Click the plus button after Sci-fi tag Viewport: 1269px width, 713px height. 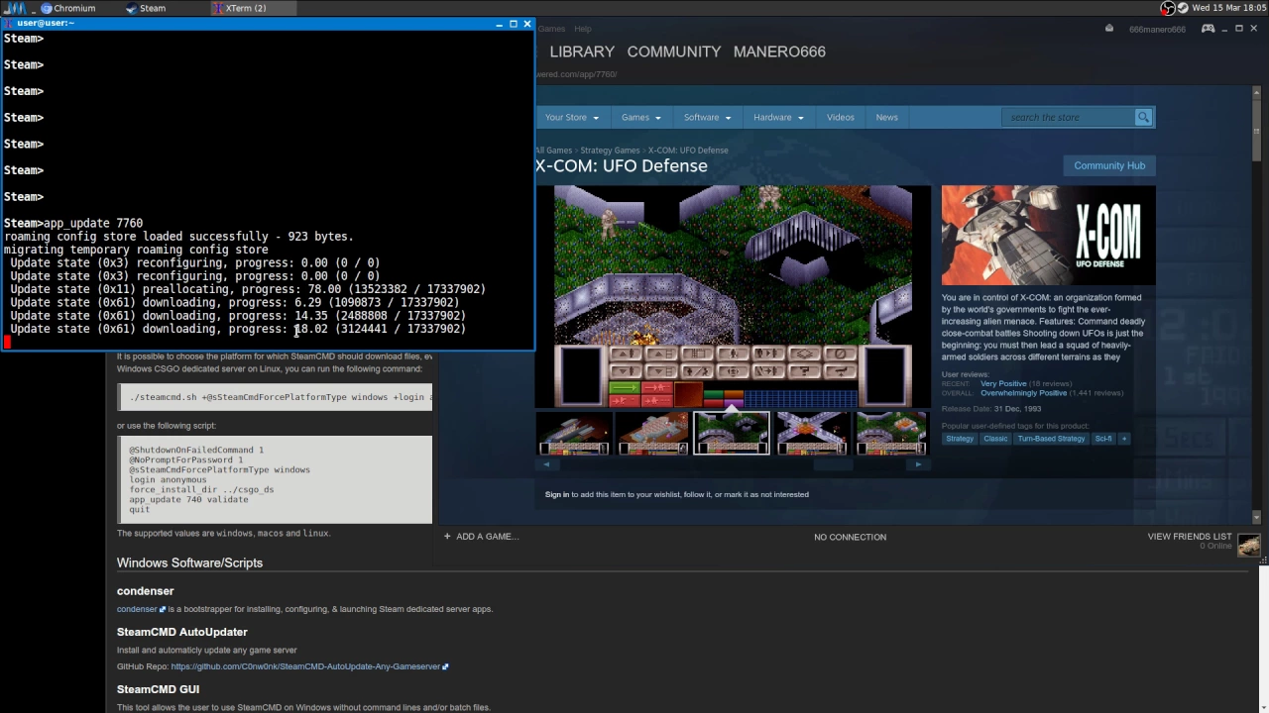(x=1123, y=439)
